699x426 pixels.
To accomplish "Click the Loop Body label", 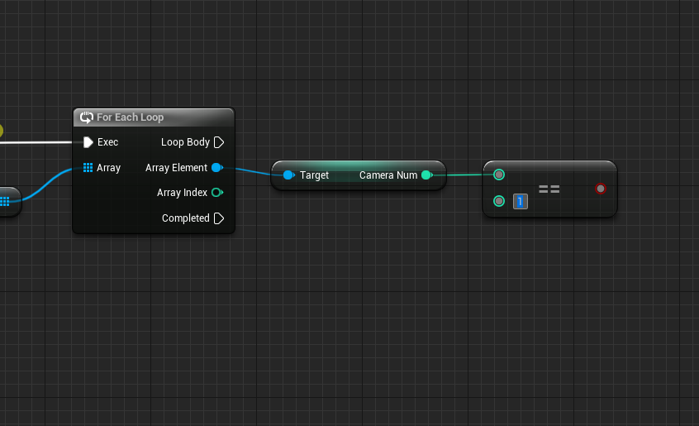I will pos(185,142).
